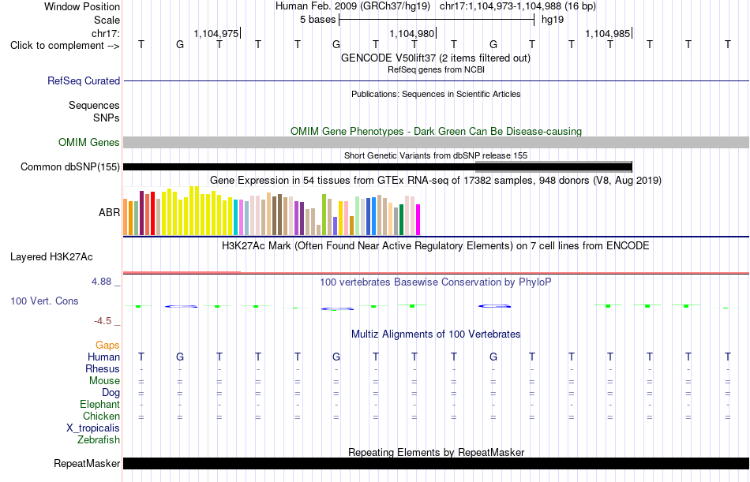Screen dimensions: 750x482
Task: Click the 4.88 PhyloP upper limit value
Action: [x=101, y=282]
